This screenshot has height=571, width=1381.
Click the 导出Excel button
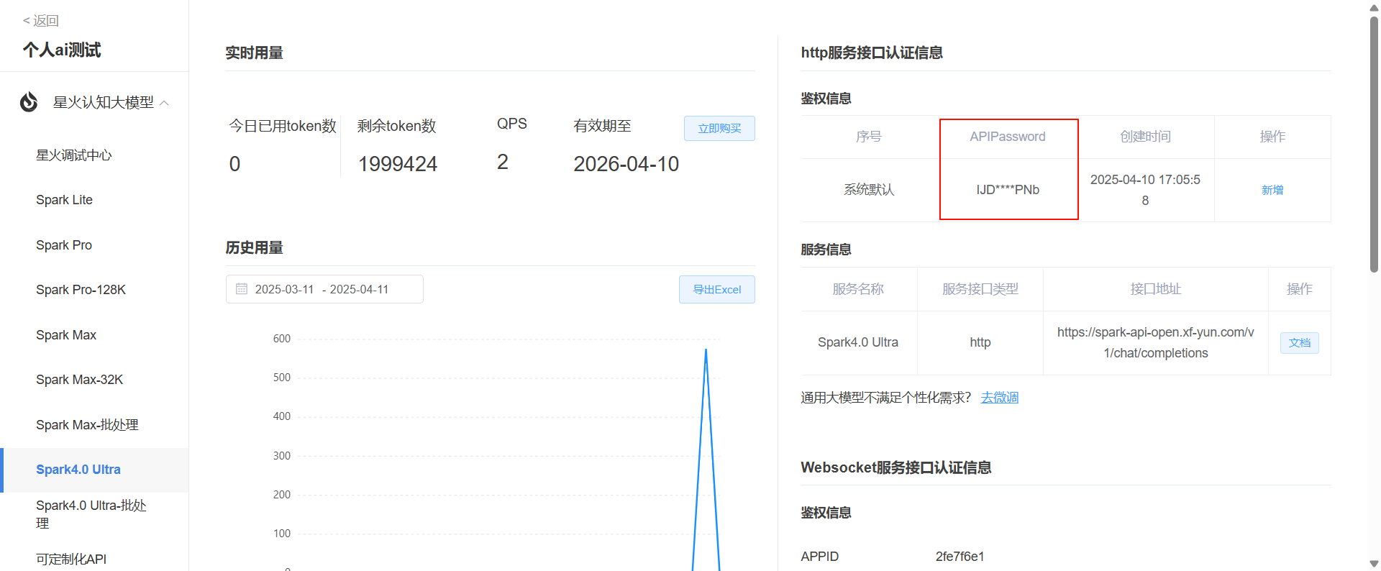click(717, 289)
